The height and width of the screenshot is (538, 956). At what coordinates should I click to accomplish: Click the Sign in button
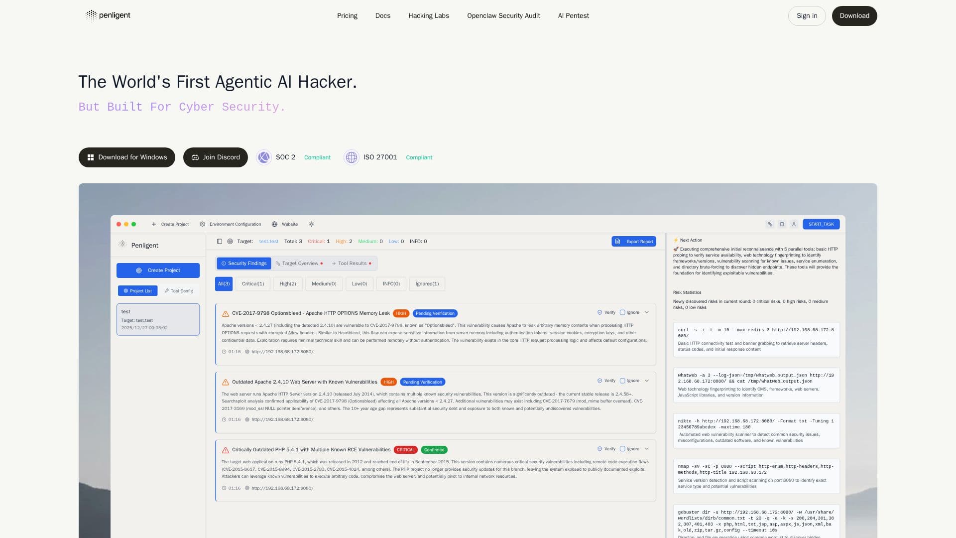pos(807,16)
